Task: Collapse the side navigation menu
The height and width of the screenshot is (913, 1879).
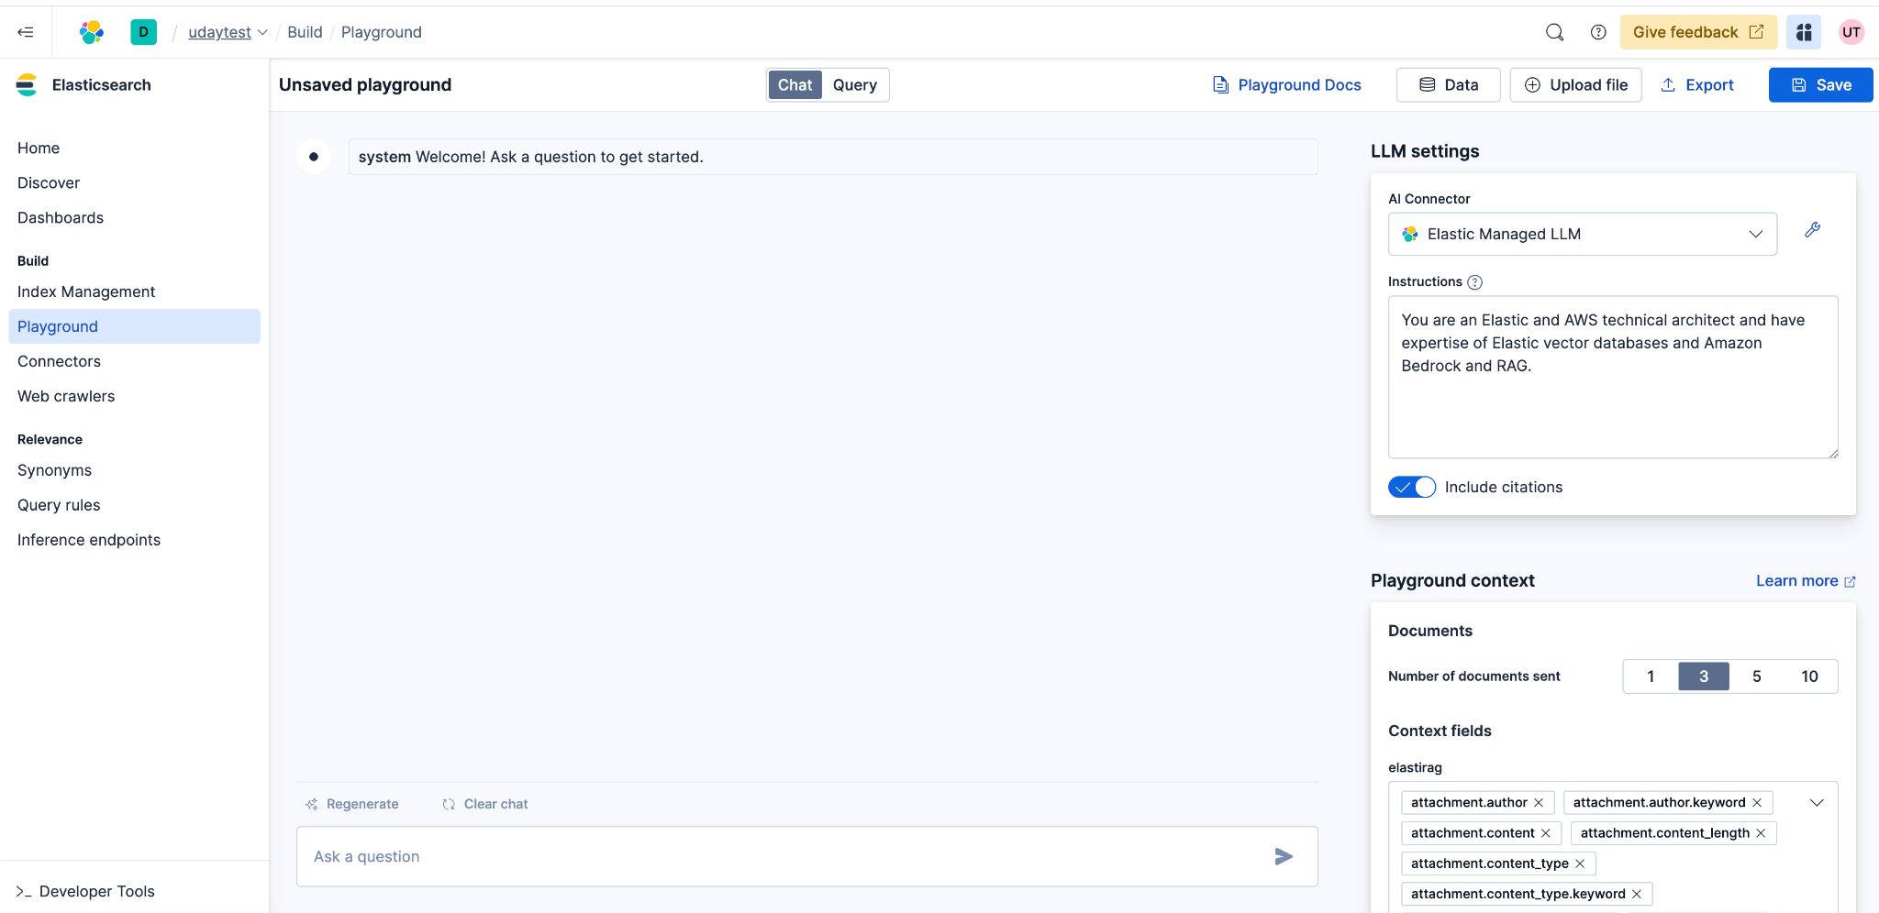Action: point(26,32)
